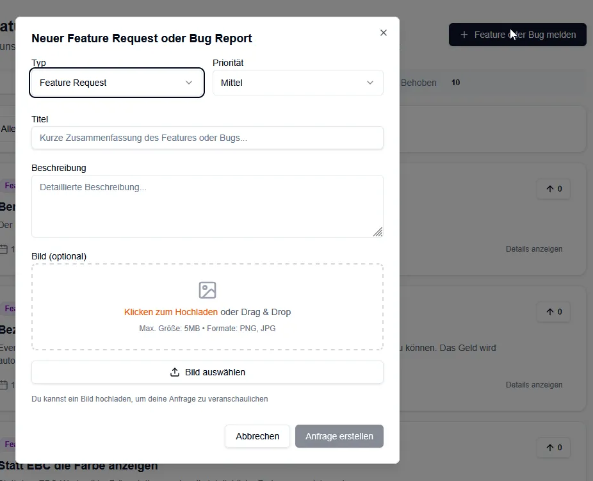Focus the Titel input field
593x481 pixels.
[207, 138]
